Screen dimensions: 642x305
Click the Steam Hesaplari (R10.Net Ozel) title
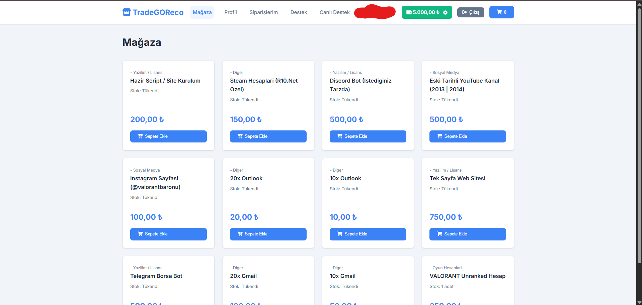tap(264, 85)
